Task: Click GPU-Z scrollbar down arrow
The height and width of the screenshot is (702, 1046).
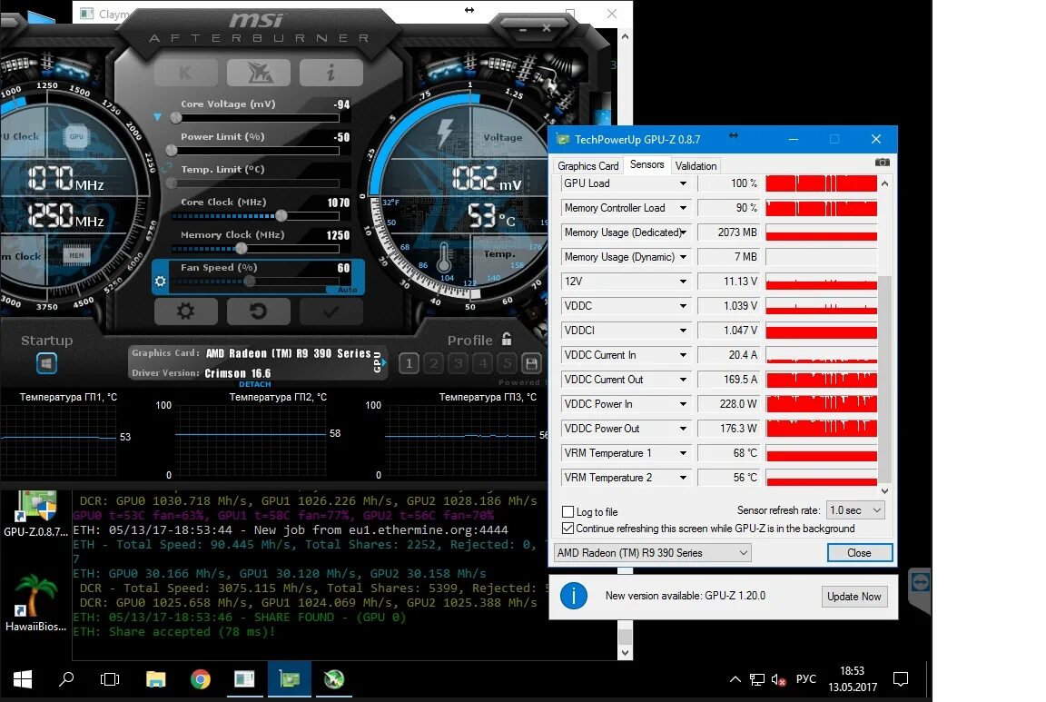Action: (x=884, y=491)
